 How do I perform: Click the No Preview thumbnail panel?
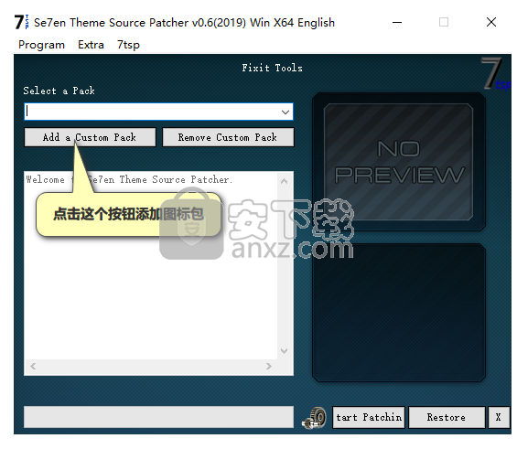[x=399, y=162]
